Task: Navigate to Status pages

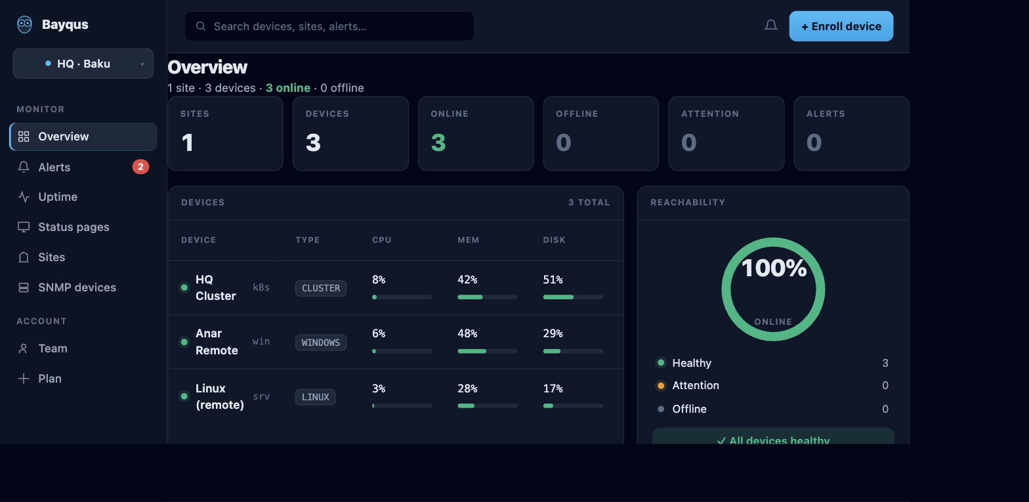Action: coord(83,227)
